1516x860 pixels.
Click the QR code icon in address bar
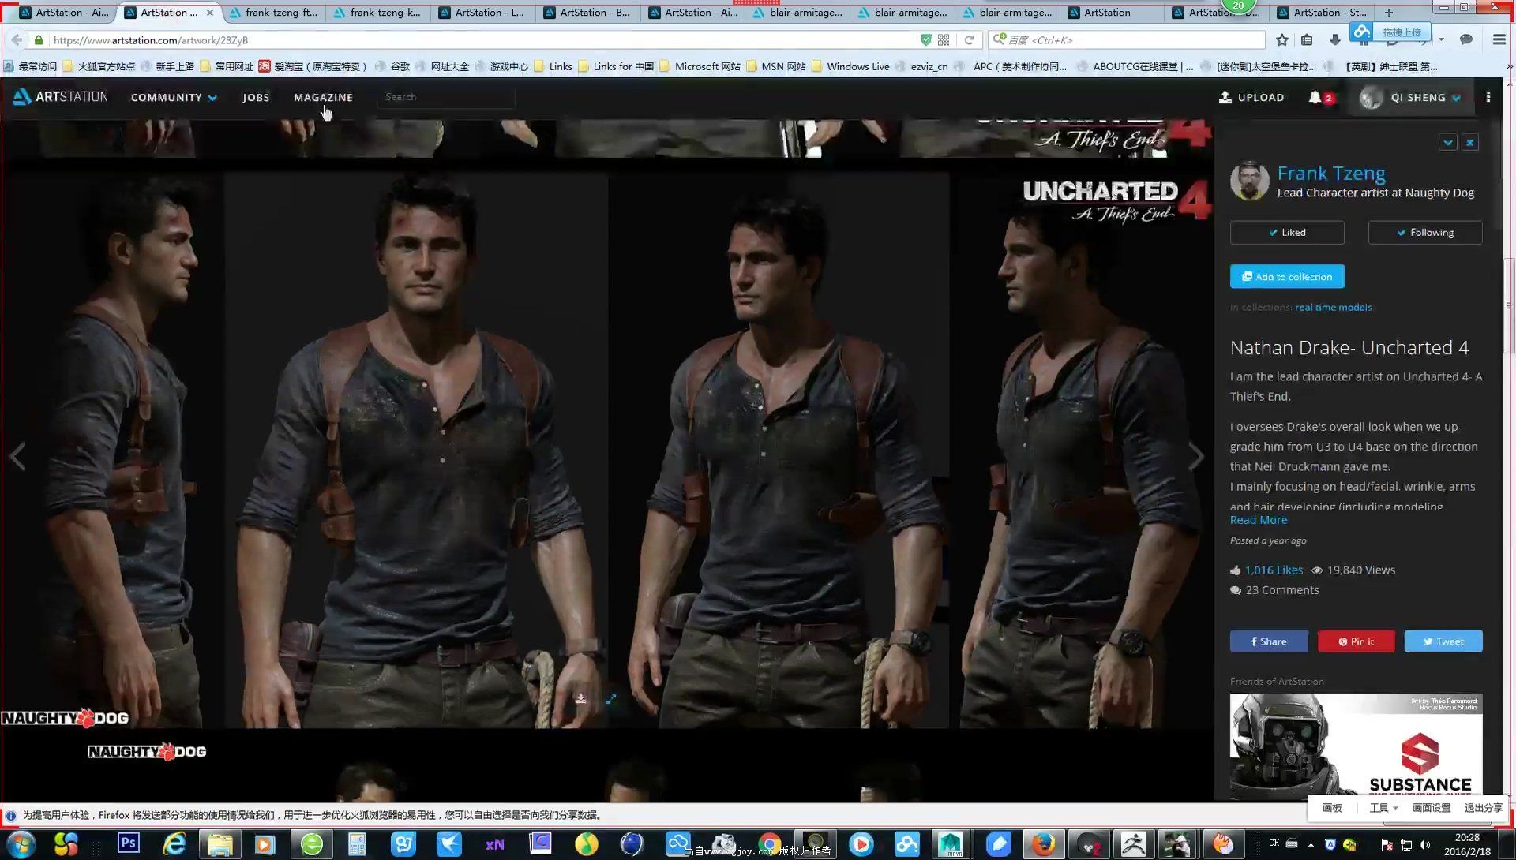point(944,39)
